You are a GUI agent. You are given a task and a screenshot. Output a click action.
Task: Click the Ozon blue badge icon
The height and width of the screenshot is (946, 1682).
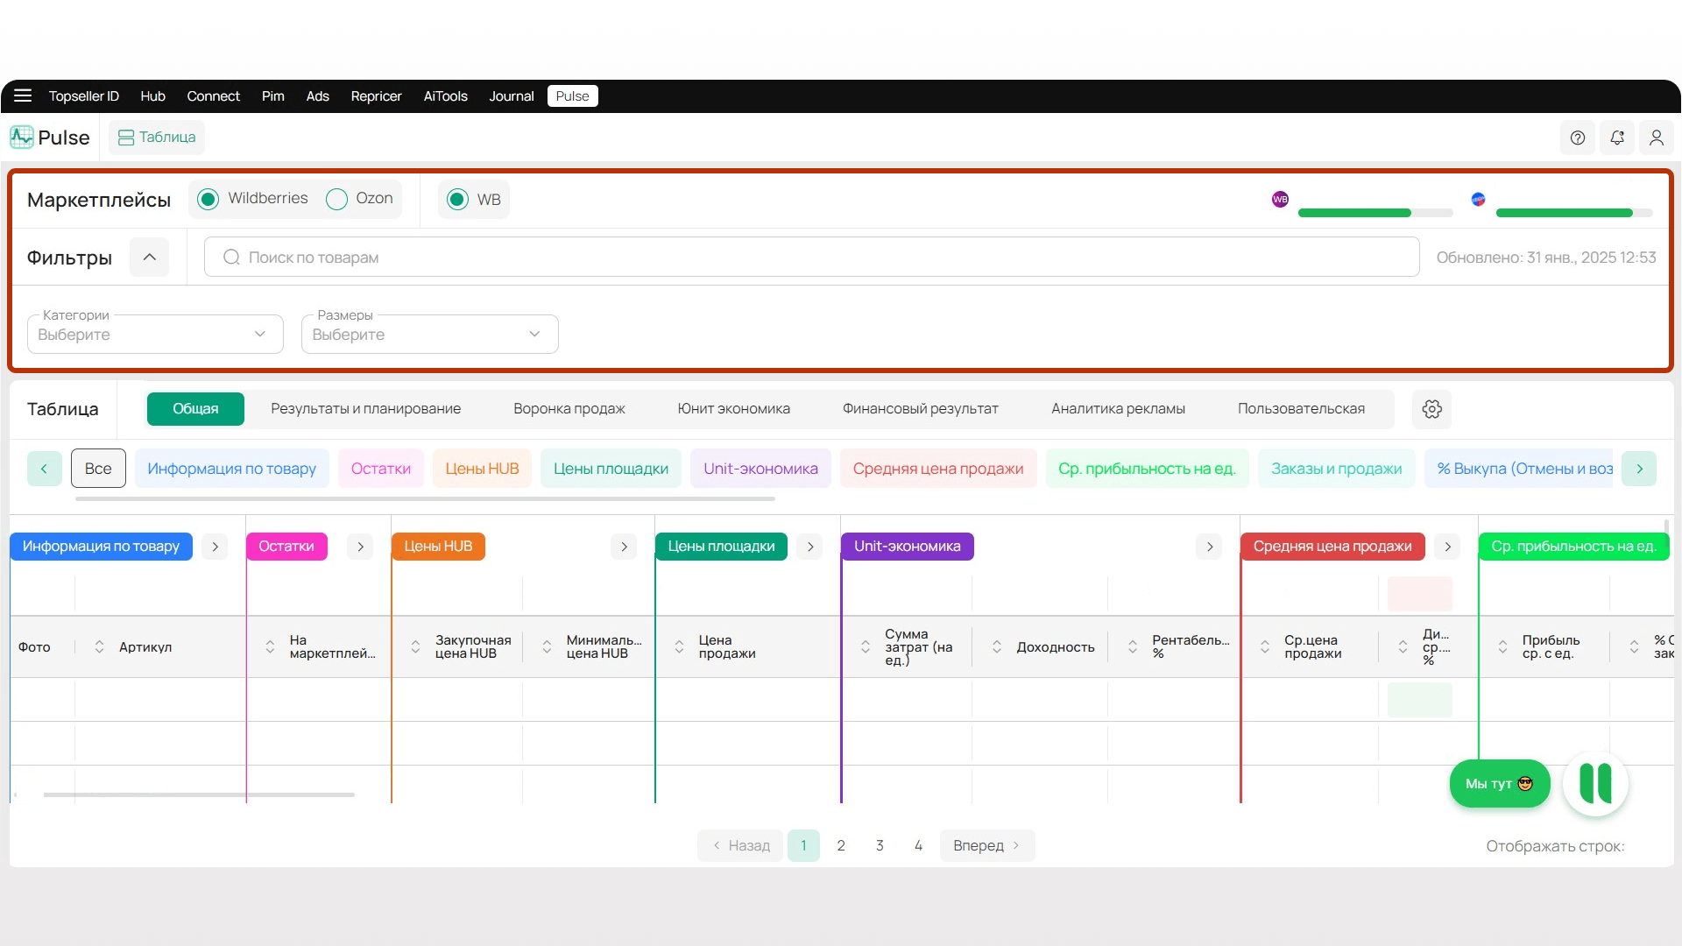pyautogui.click(x=1478, y=199)
